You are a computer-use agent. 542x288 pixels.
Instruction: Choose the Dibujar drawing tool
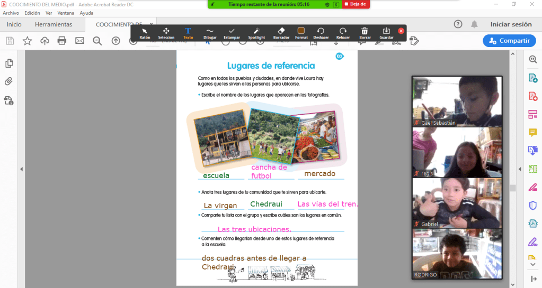[x=210, y=33]
